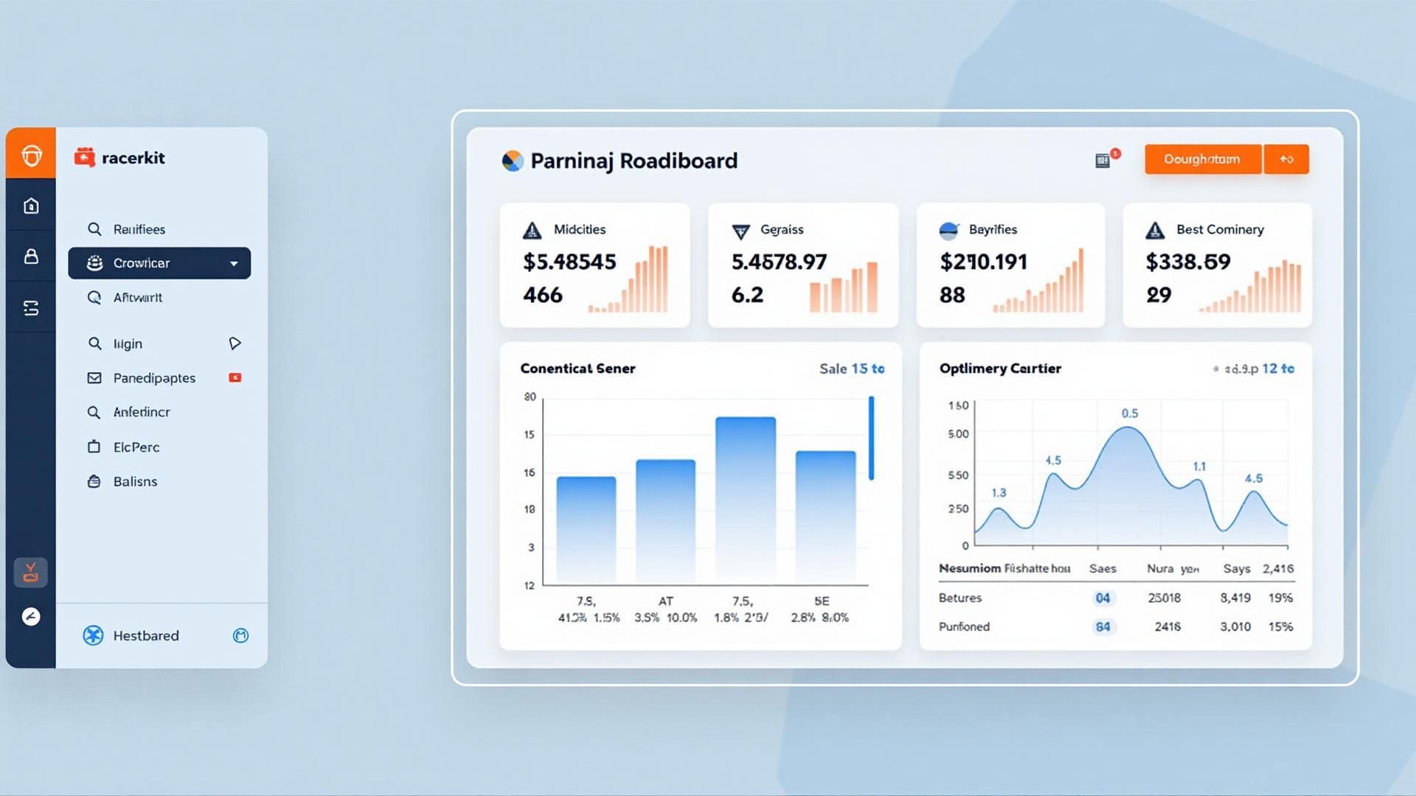Expand the ligin item arrow
This screenshot has height=796, width=1416.
235,343
